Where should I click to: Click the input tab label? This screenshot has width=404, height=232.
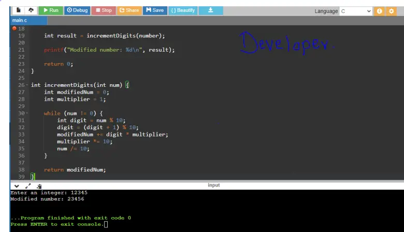tap(213, 185)
